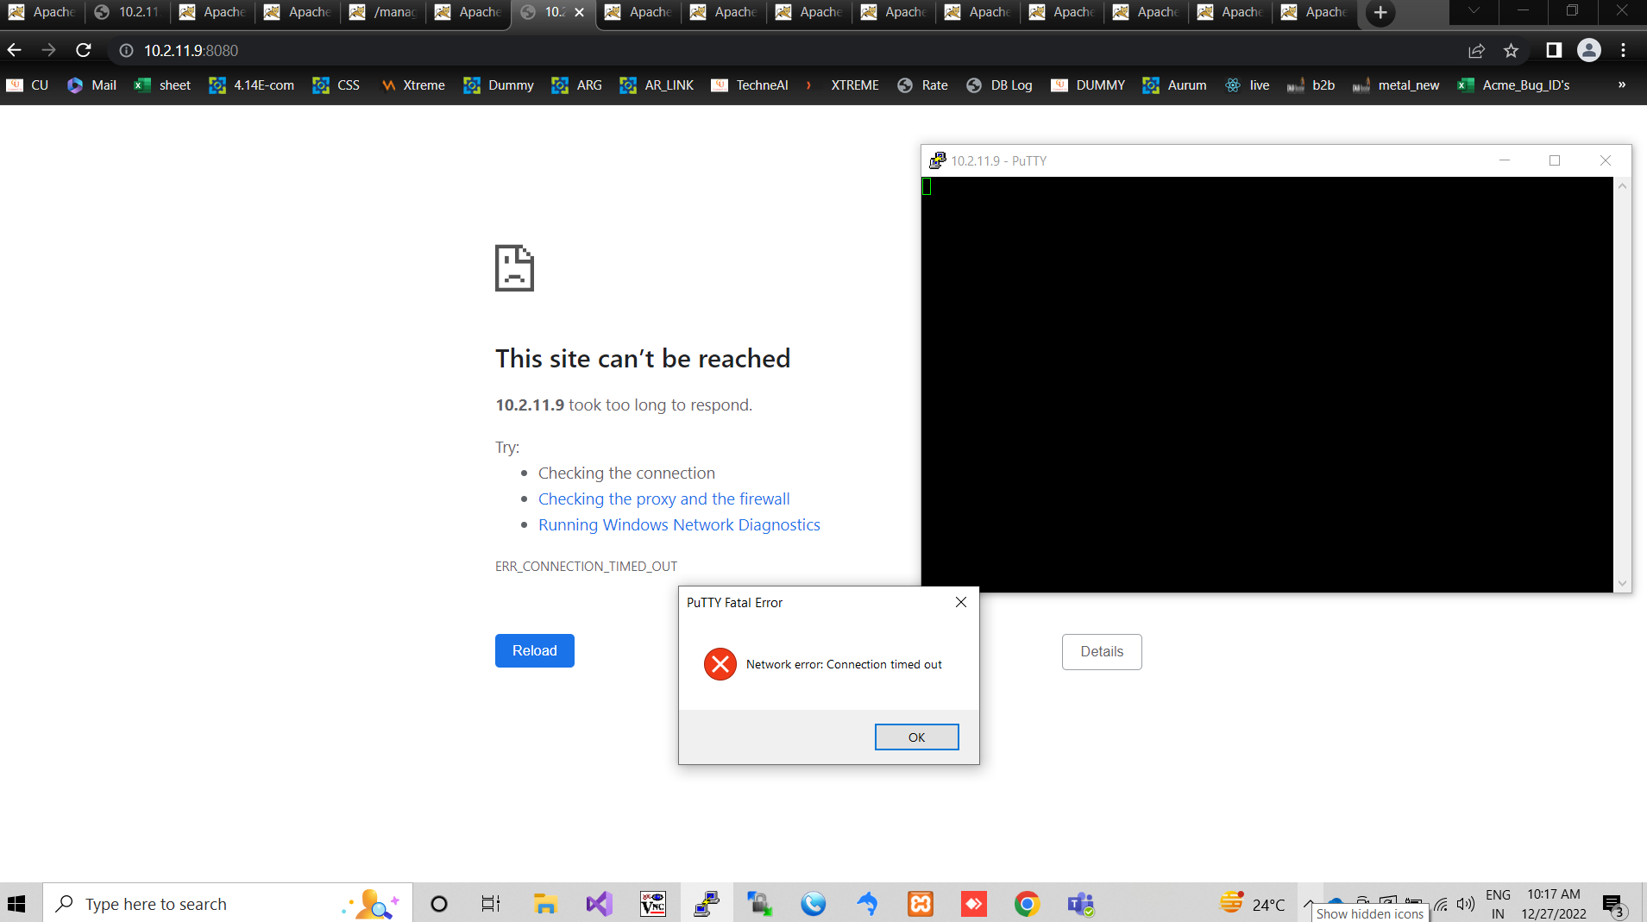1647x922 pixels.
Task: Bookmark this page with star icon
Action: click(x=1511, y=50)
